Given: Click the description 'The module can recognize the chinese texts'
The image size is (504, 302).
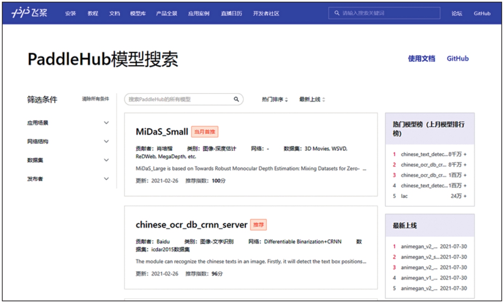Looking at the screenshot, I should point(251,262).
